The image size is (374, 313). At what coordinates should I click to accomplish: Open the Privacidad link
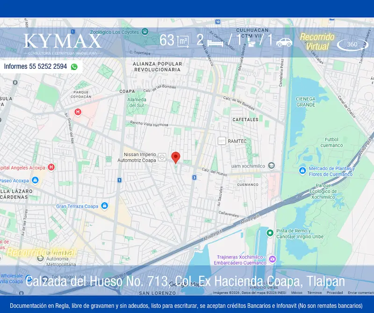[x=335, y=292]
